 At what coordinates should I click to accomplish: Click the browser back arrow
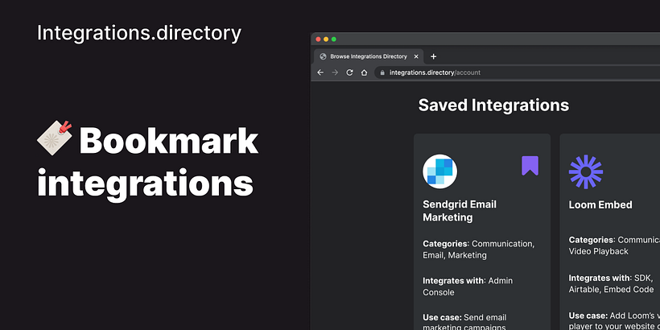(x=320, y=72)
